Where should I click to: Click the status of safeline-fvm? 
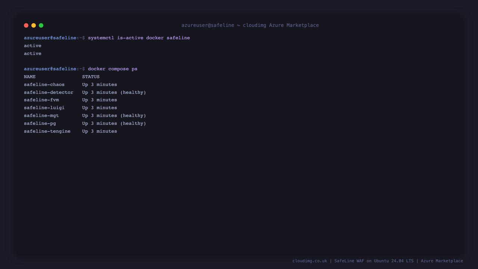[100, 100]
